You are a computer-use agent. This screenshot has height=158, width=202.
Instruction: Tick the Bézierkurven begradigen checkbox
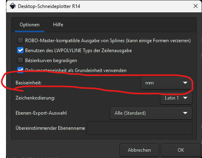[x=20, y=60]
